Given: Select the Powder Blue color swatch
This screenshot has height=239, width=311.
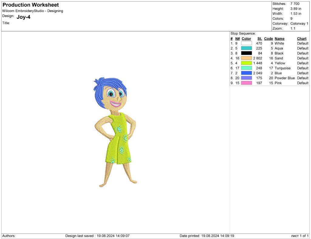Looking at the screenshot, I should pyautogui.click(x=246, y=78).
